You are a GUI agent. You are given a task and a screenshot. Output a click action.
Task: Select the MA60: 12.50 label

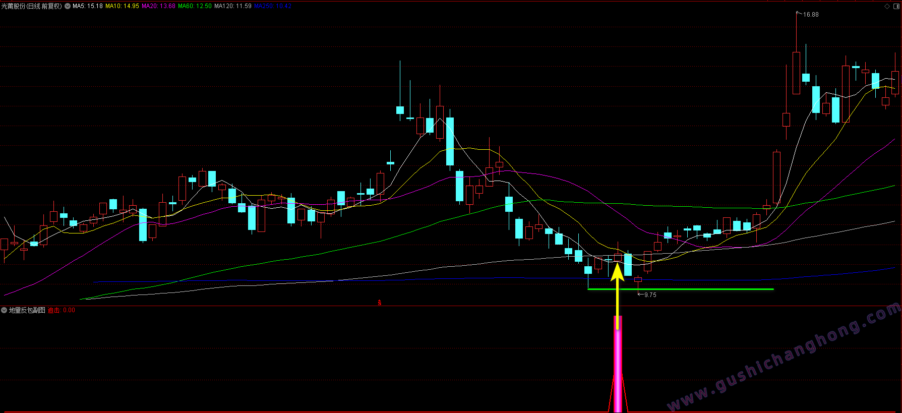point(195,6)
